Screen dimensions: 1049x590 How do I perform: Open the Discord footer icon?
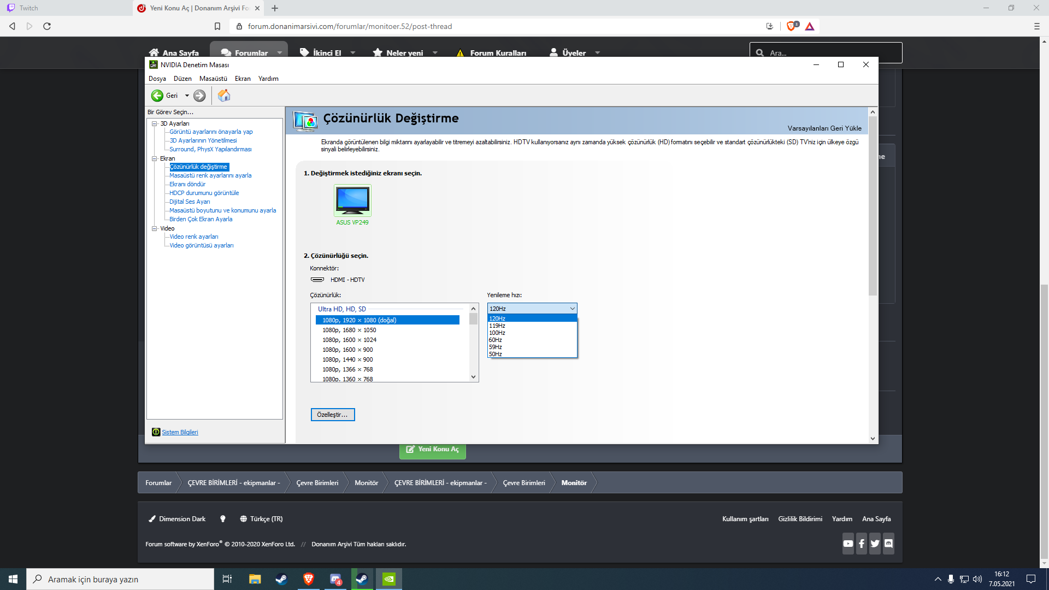[x=889, y=544]
